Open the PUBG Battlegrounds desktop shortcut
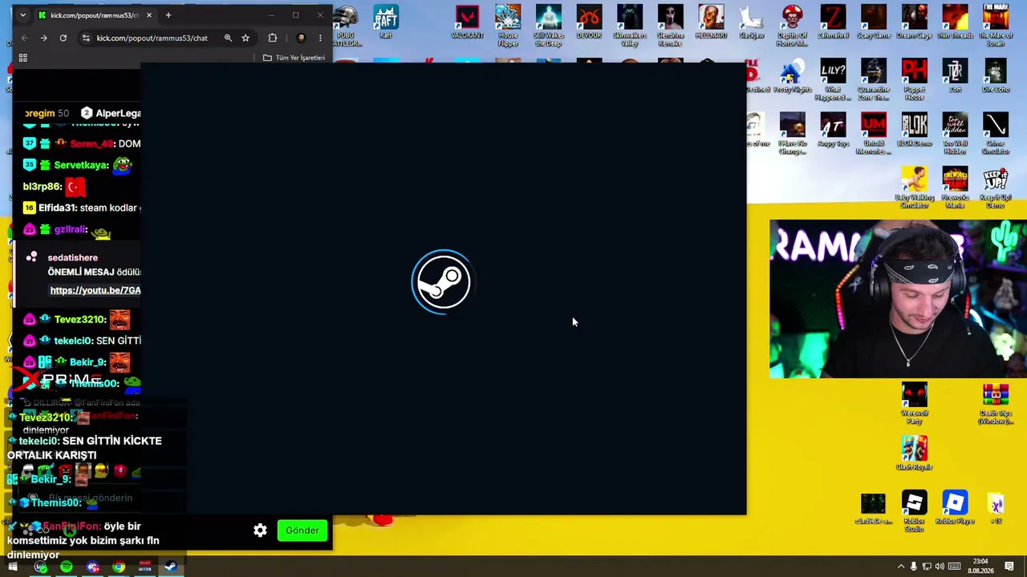 [346, 25]
